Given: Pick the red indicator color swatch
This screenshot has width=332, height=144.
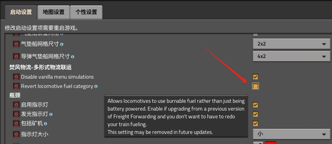Looking at the screenshot, I should coord(271,143).
